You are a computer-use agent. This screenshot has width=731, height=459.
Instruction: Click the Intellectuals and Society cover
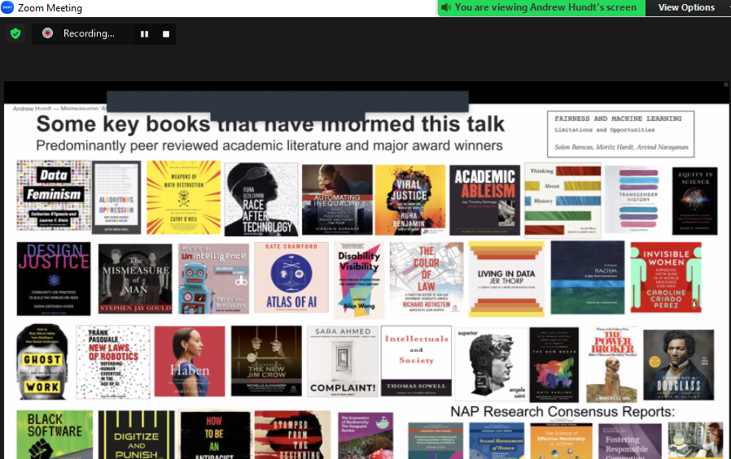tap(416, 361)
